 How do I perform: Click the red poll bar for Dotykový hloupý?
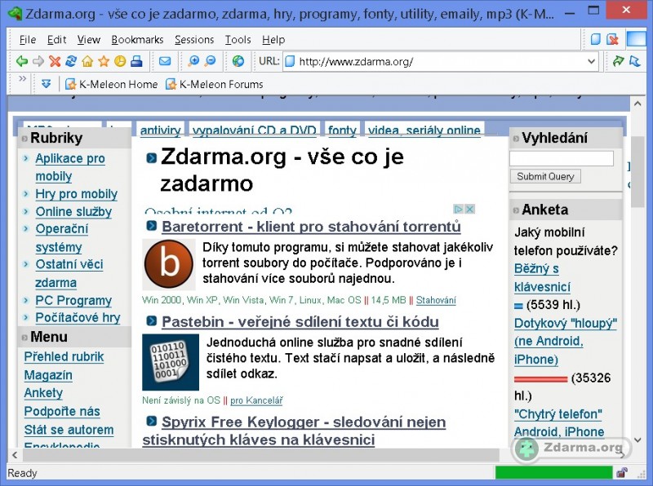coord(540,378)
